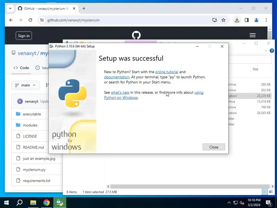
Task: Open the Code tab on GitHub
Action: pyautogui.click(x=21, y=68)
